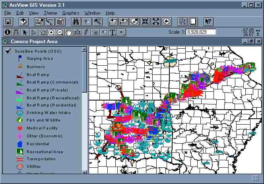Minimize the Conoco Project Area view window
264x184 pixels.
[x=245, y=42]
